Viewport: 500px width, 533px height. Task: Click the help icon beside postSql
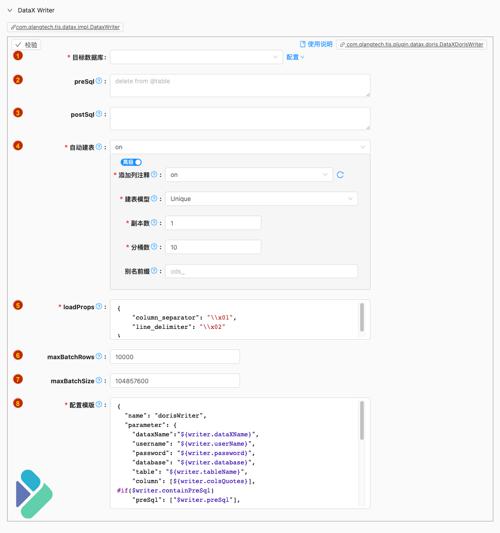99,114
